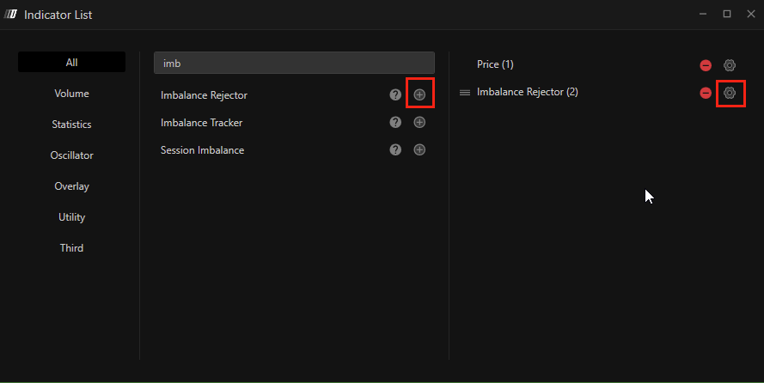The width and height of the screenshot is (764, 383).
Task: Open Imbalance Rejector (2) settings gear
Action: coord(730,93)
